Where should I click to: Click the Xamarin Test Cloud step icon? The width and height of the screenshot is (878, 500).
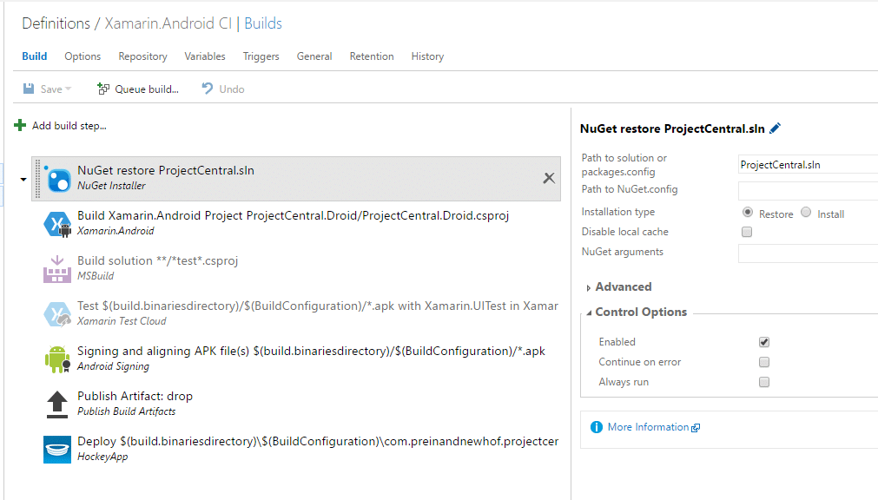pyautogui.click(x=57, y=314)
